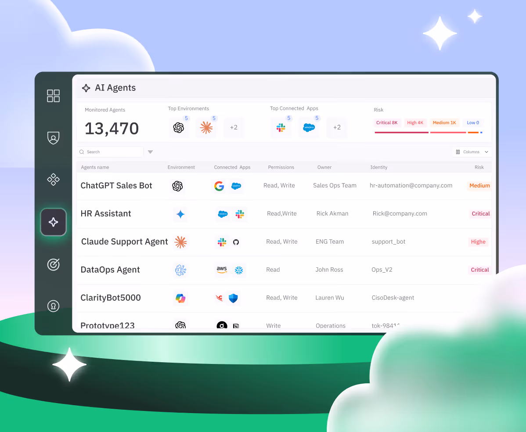The width and height of the screenshot is (526, 432).
Task: Select the identity shield icon in sidebar
Action: pos(53,137)
